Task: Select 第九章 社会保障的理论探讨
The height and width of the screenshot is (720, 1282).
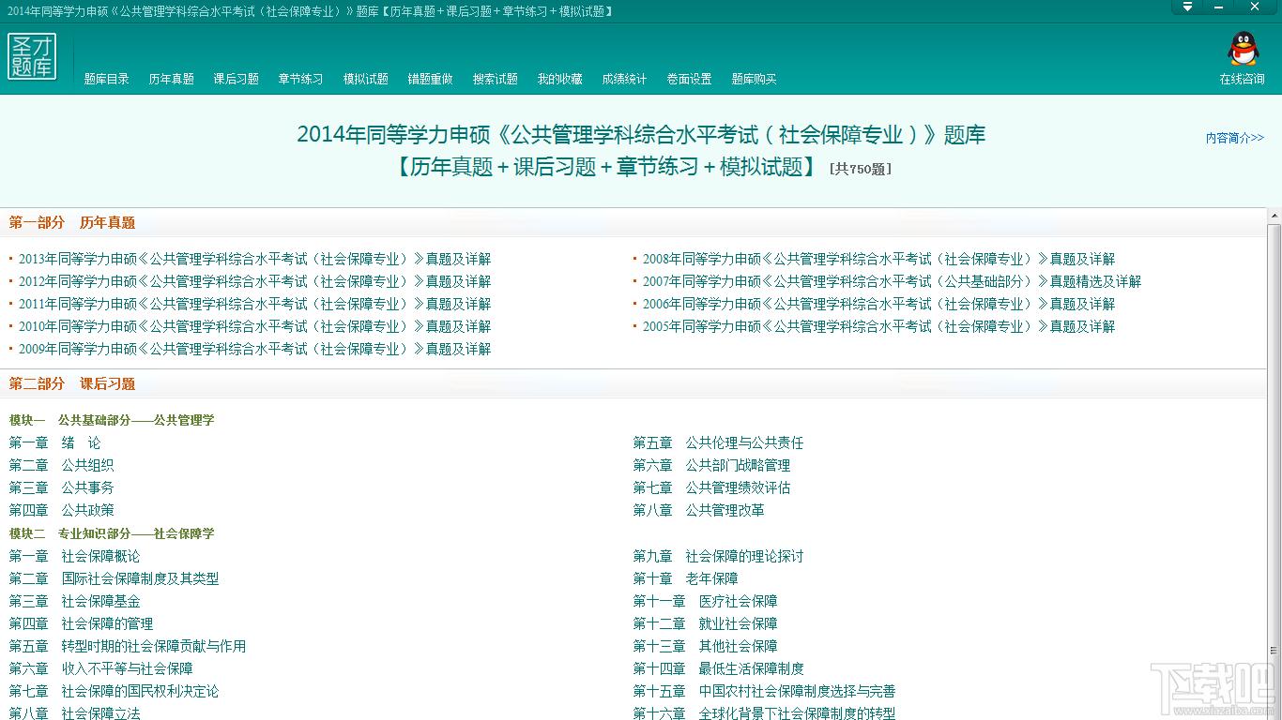Action: [x=719, y=557]
